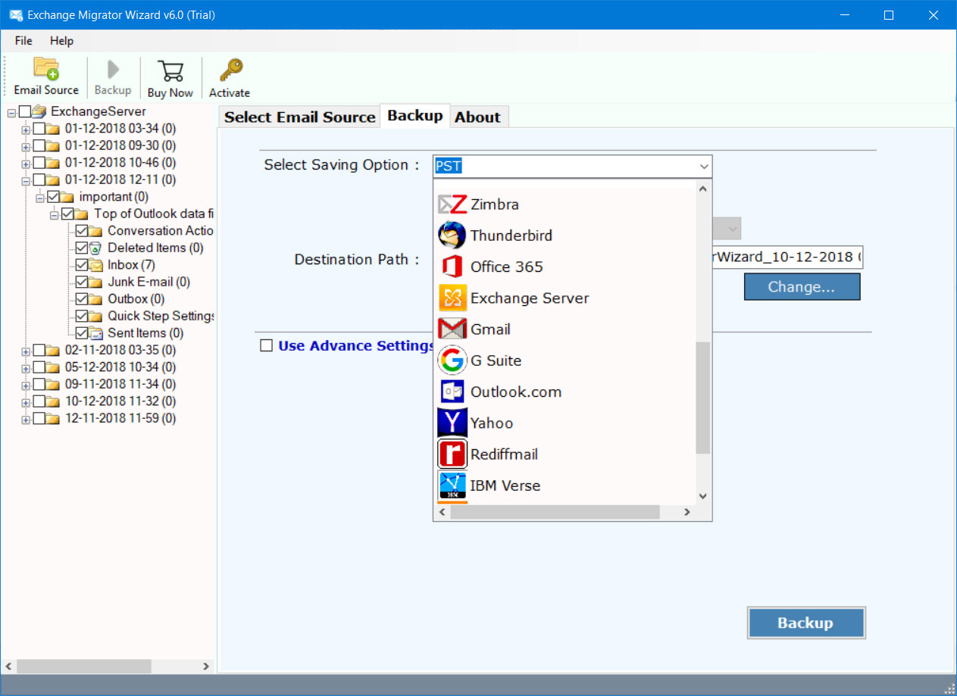The image size is (957, 696).
Task: Click the important folder icon
Action: point(67,197)
